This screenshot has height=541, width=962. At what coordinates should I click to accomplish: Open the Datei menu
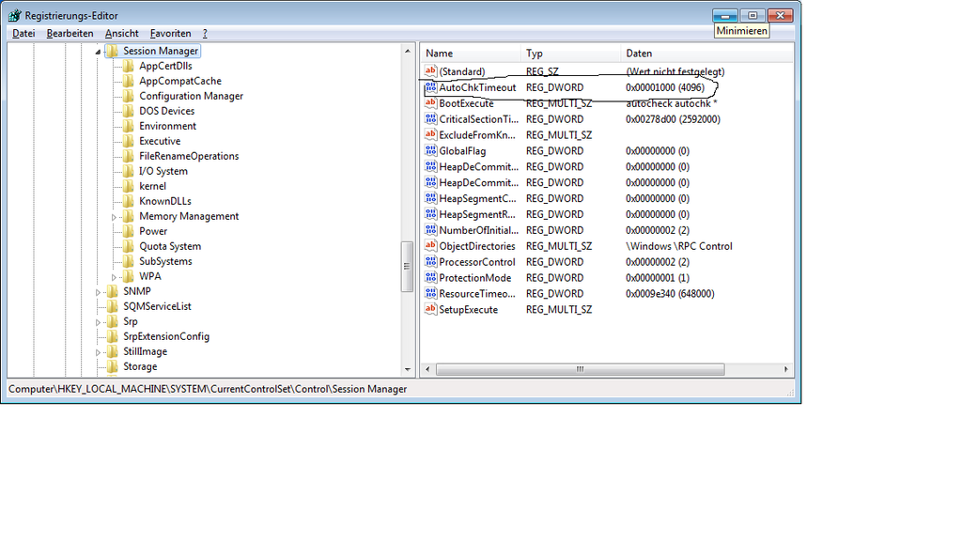point(23,33)
